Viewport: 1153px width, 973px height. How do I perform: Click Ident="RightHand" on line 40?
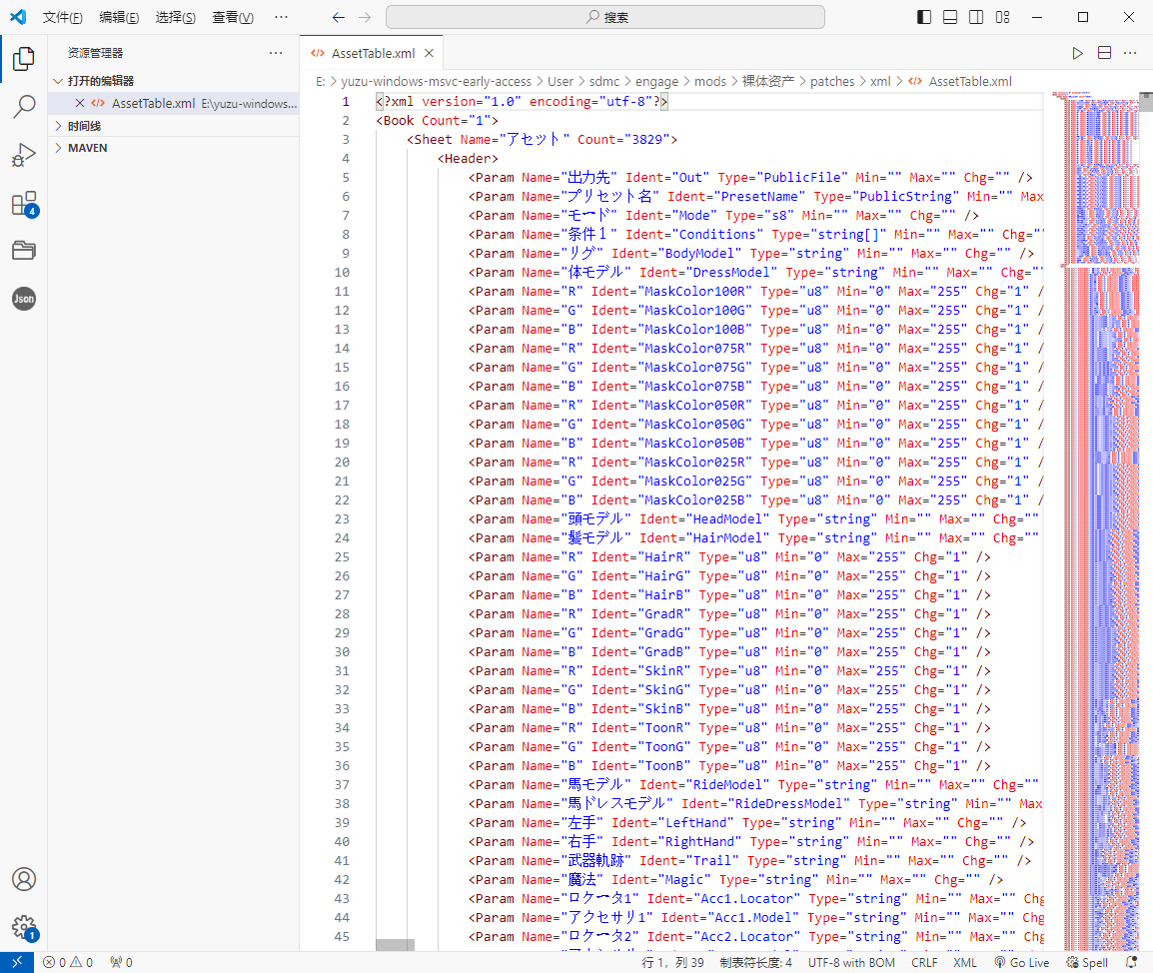point(676,841)
